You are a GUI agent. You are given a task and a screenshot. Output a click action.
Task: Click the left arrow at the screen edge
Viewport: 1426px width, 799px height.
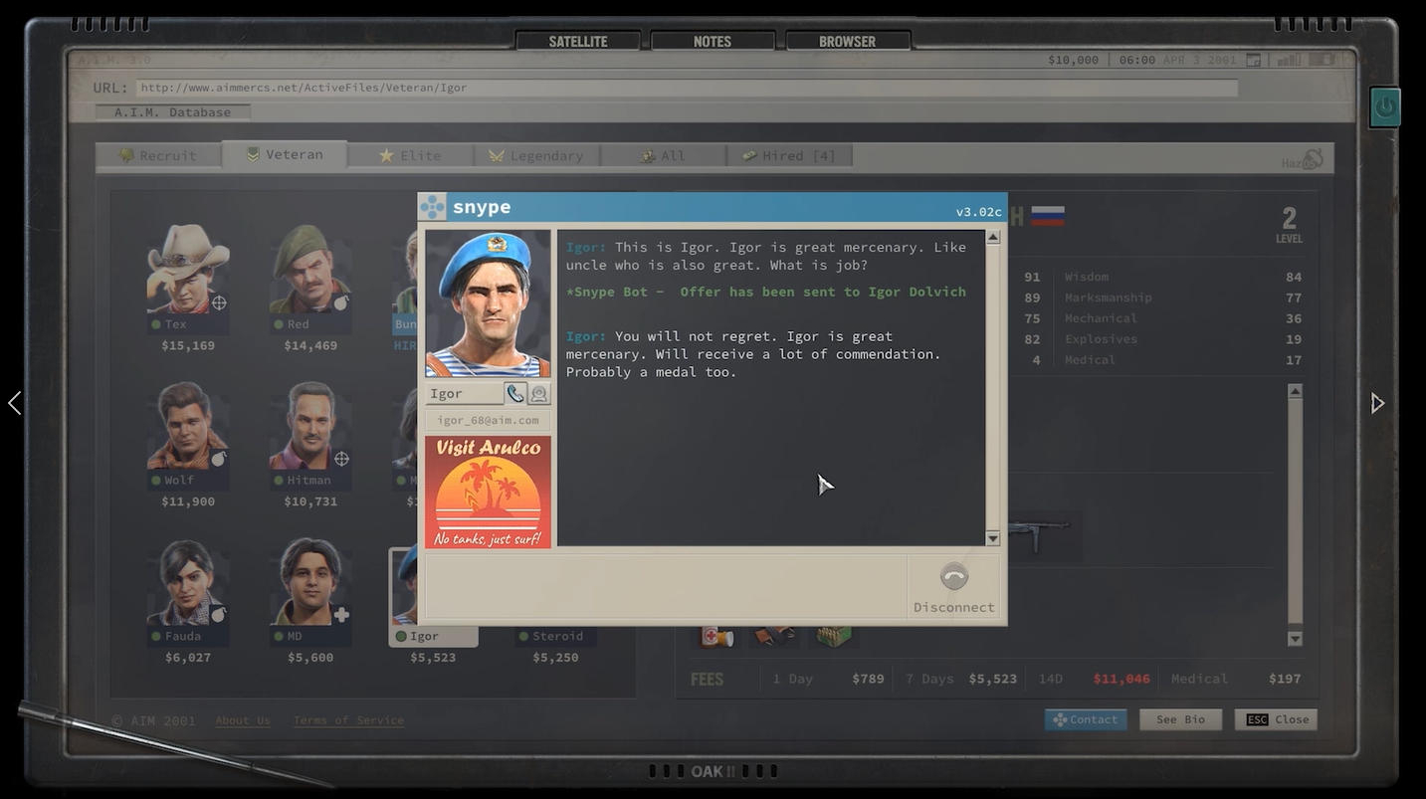(14, 403)
